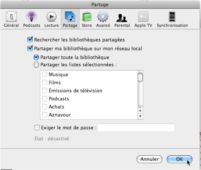Screen dimensions: 201x170
Task: Open the Store shopping bag pane
Action: click(87, 19)
